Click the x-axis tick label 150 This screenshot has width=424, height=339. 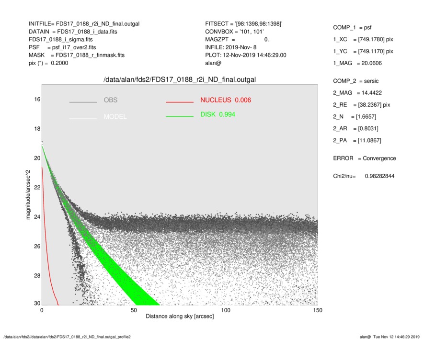pos(318,310)
